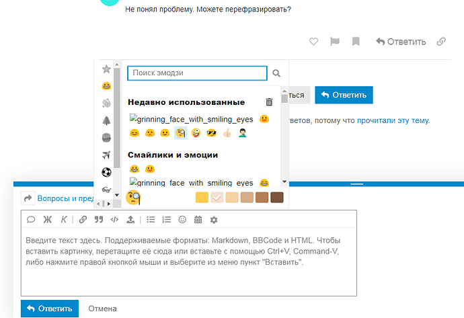Clear recent emojis with the trash icon

coord(269,102)
